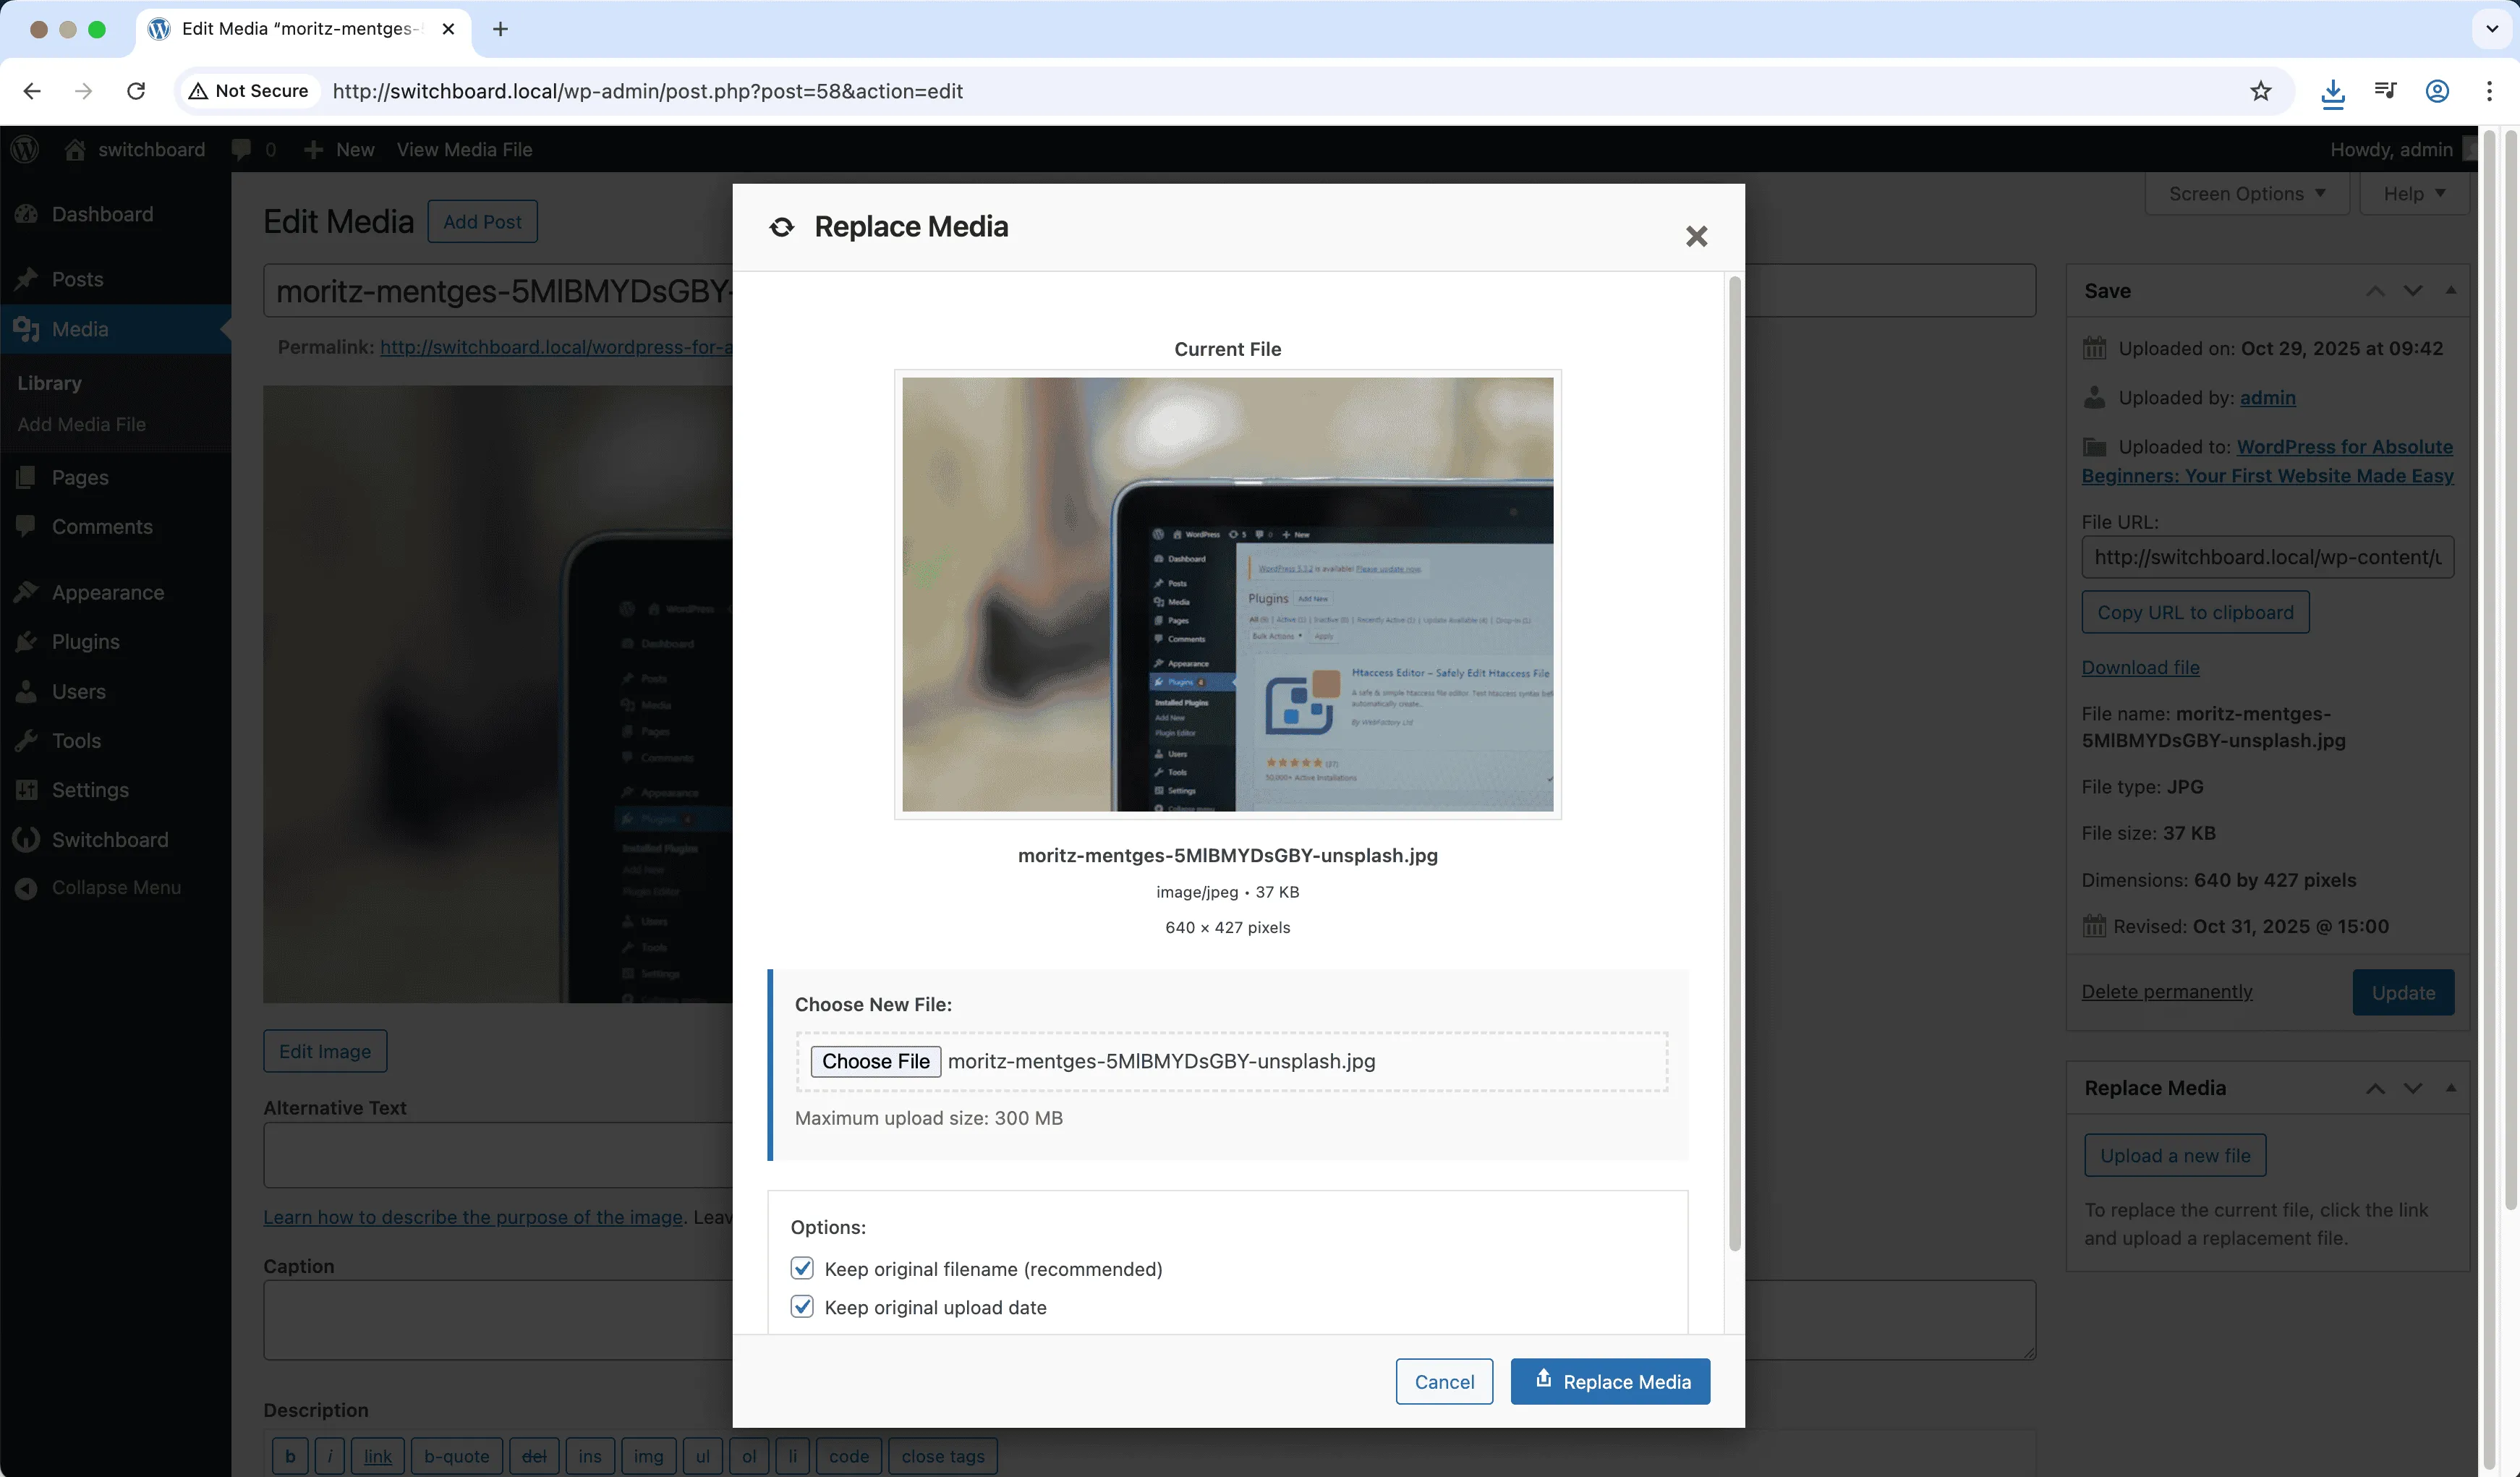Open Settings via the gear icon
Viewport: 2520px width, 1477px height.
[x=27, y=789]
